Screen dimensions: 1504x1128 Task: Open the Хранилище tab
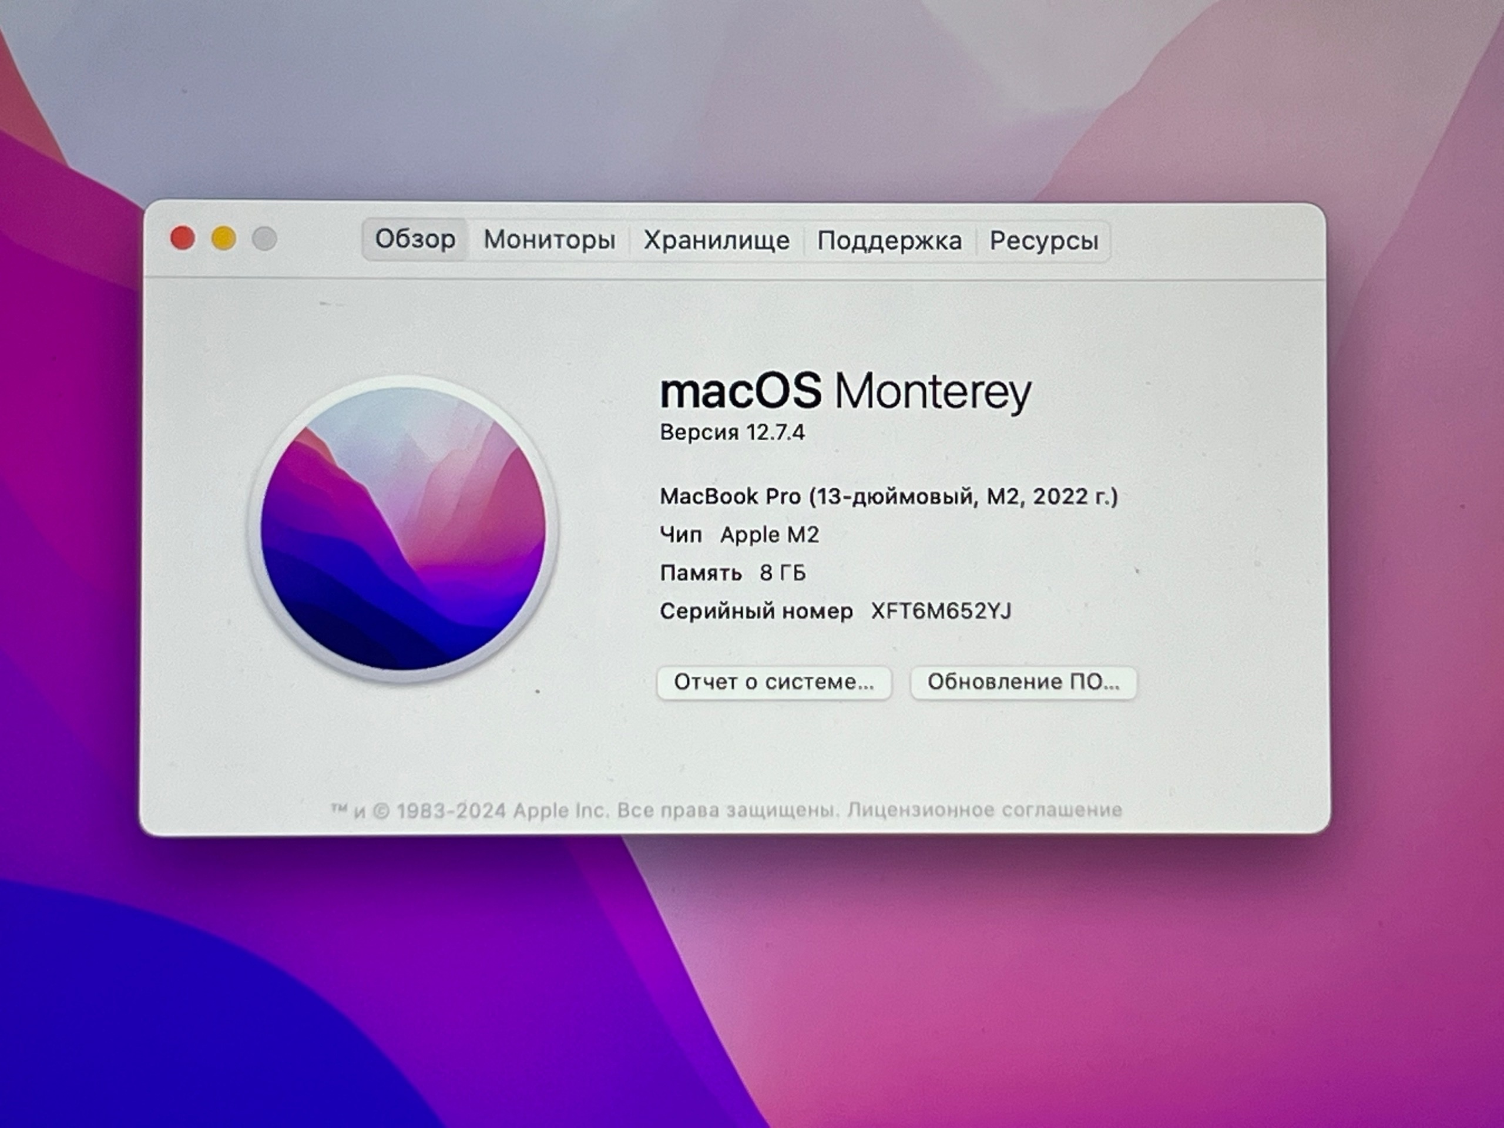(716, 240)
